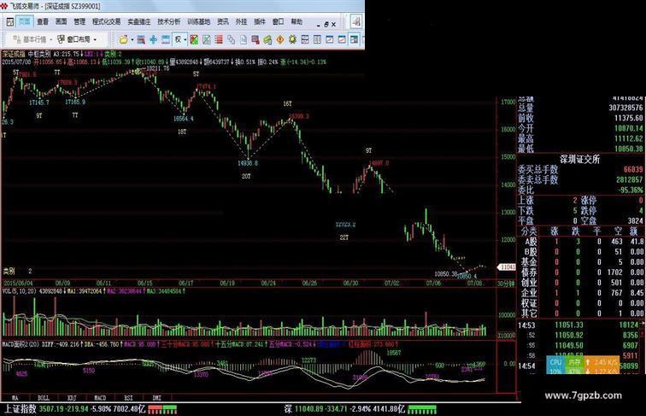Click the orange diamond warning toolbar icon
The width and height of the screenshot is (646, 416).
click(x=280, y=39)
